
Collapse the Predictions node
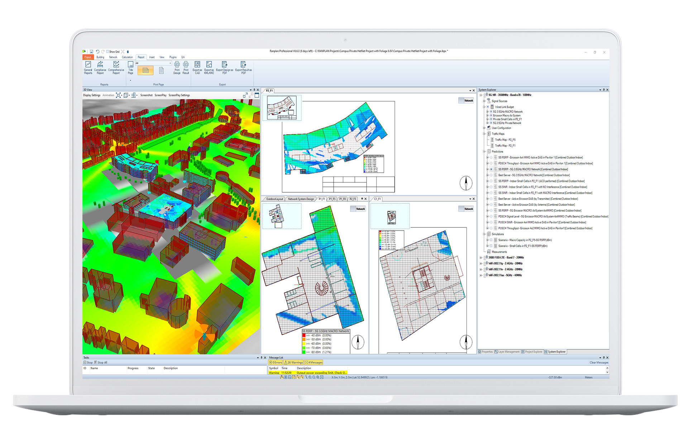484,151
